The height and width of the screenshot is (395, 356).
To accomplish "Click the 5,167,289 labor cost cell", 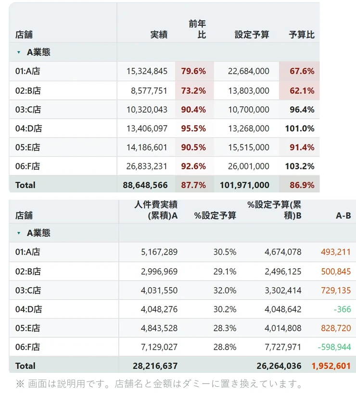I will click(159, 252).
